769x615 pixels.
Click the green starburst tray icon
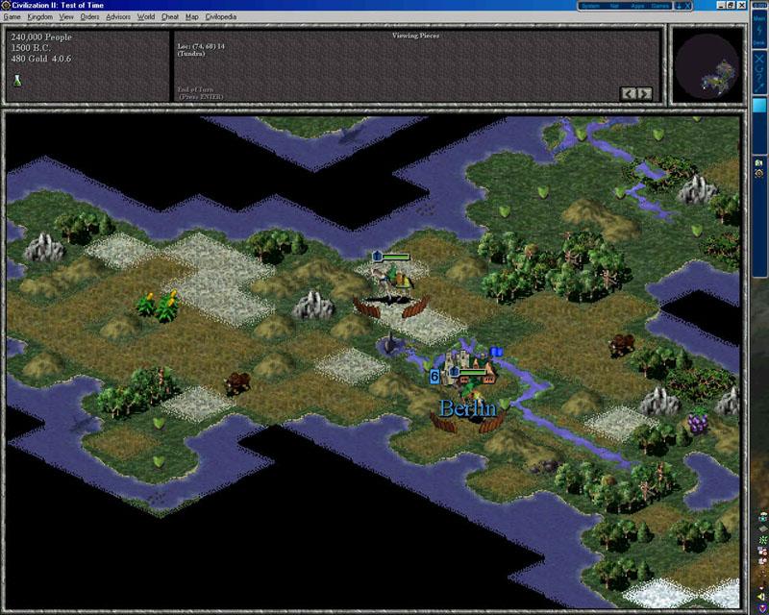coord(762,540)
